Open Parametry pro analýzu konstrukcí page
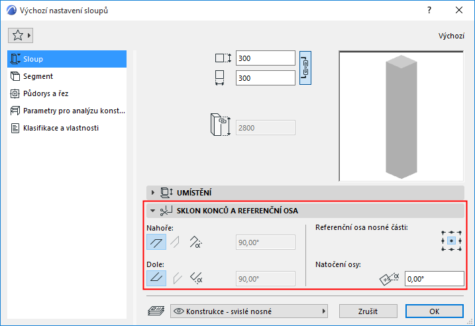This screenshot has width=475, height=326. click(67, 111)
